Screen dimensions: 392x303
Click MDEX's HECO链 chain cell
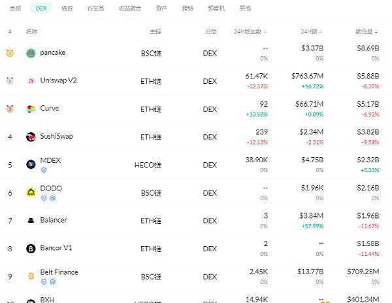[148, 165]
